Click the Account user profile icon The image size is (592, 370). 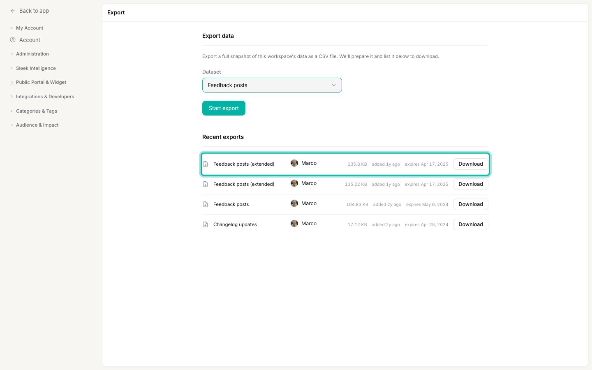point(13,40)
